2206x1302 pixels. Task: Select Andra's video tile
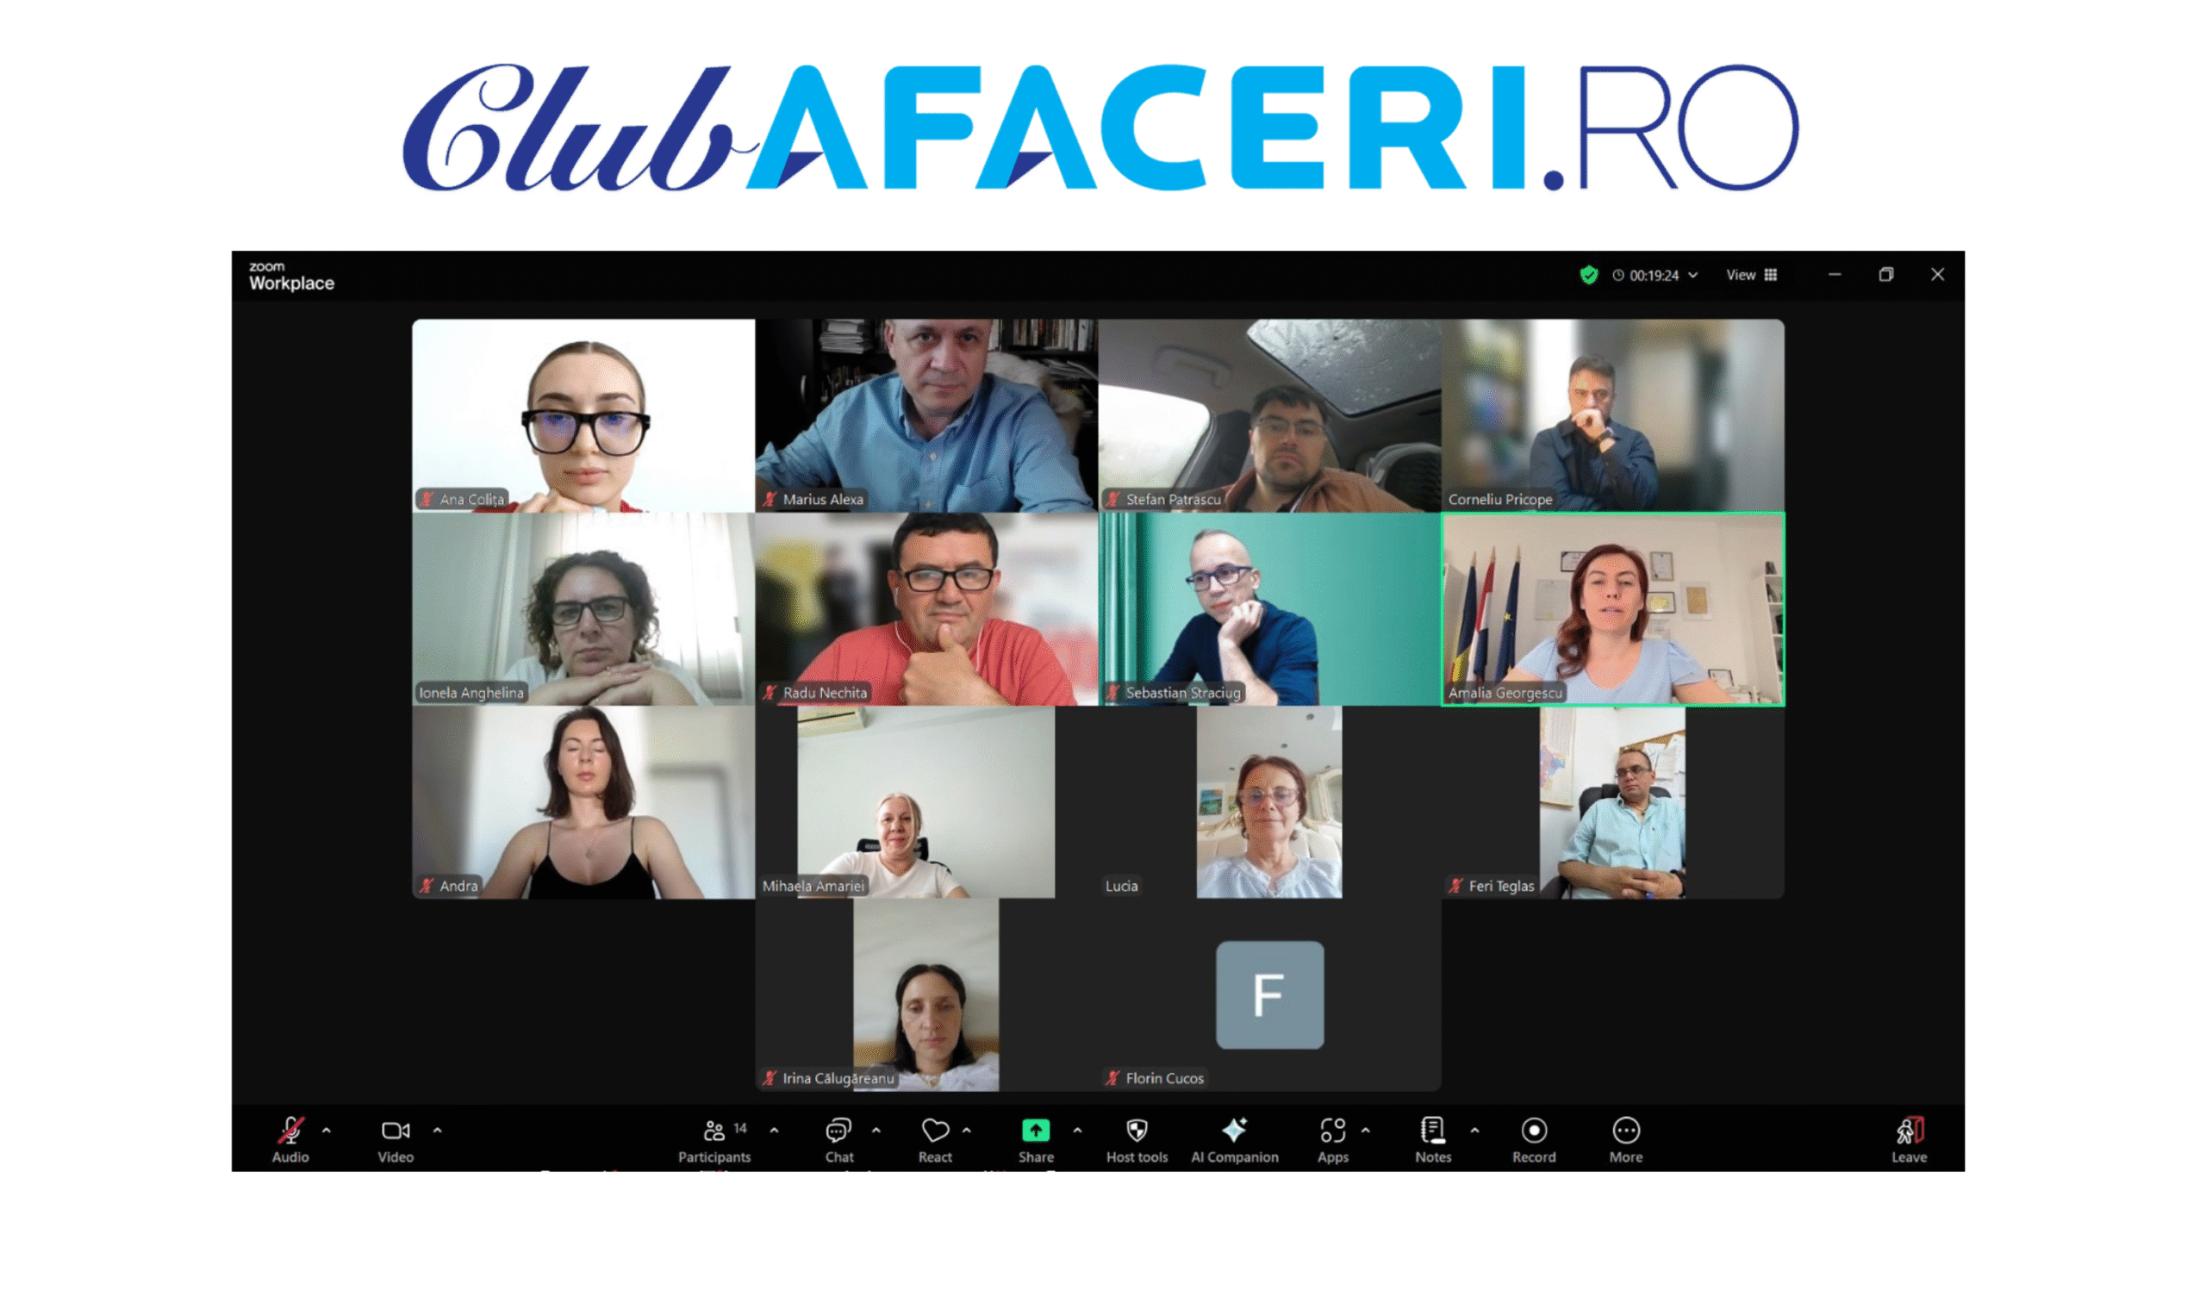tap(583, 803)
